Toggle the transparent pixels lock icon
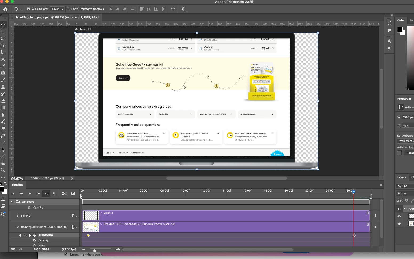 tap(407, 201)
